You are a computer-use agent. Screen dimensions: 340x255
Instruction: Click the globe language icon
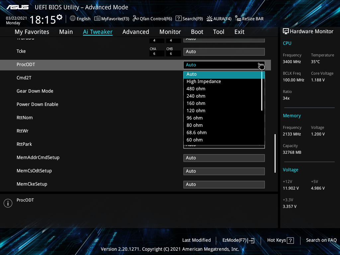coord(73,19)
